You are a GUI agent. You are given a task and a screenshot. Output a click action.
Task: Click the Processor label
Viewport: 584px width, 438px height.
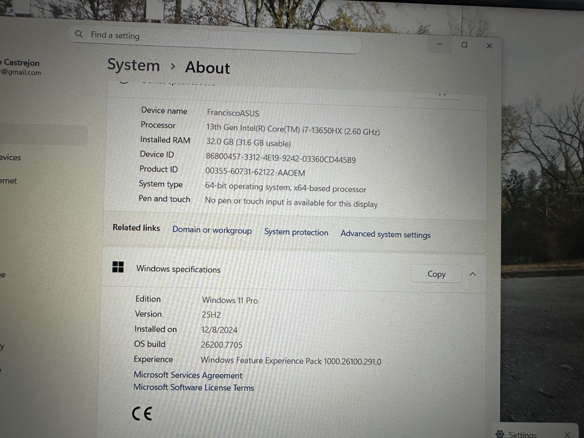158,125
